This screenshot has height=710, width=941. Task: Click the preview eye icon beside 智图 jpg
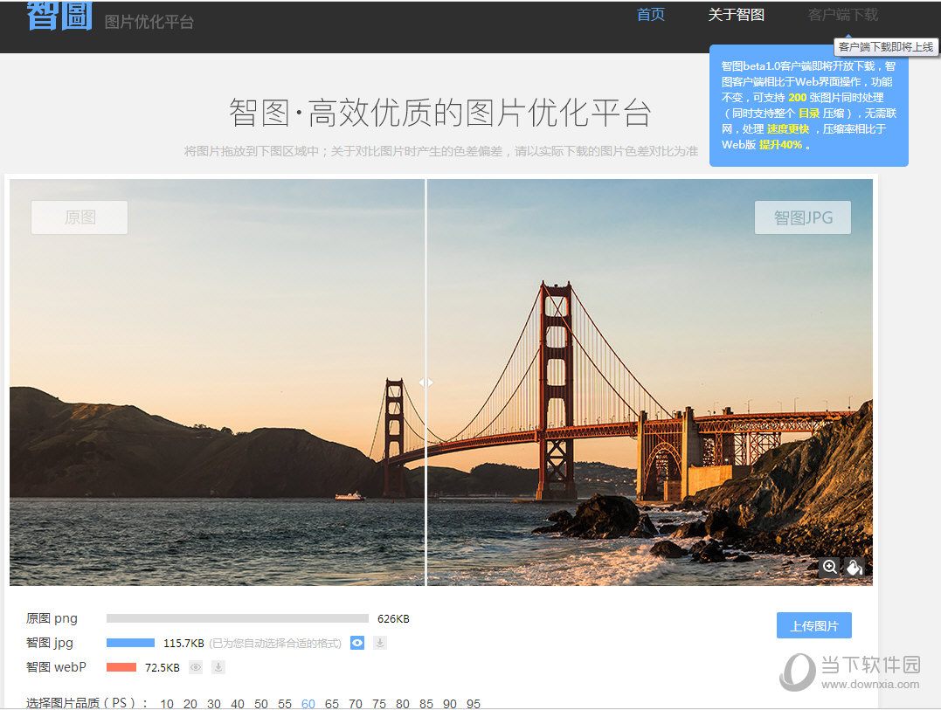[x=356, y=643]
